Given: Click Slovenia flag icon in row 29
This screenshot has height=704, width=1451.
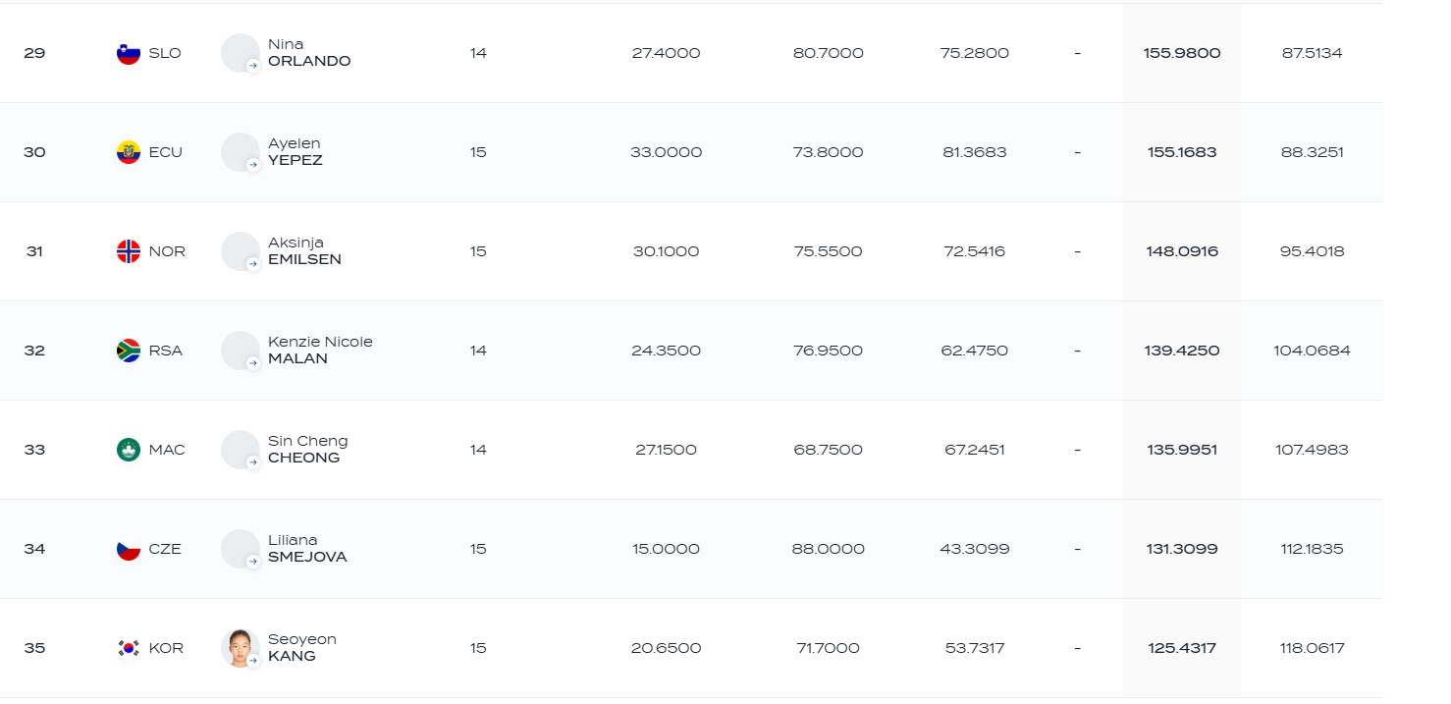Looking at the screenshot, I should 129,53.
